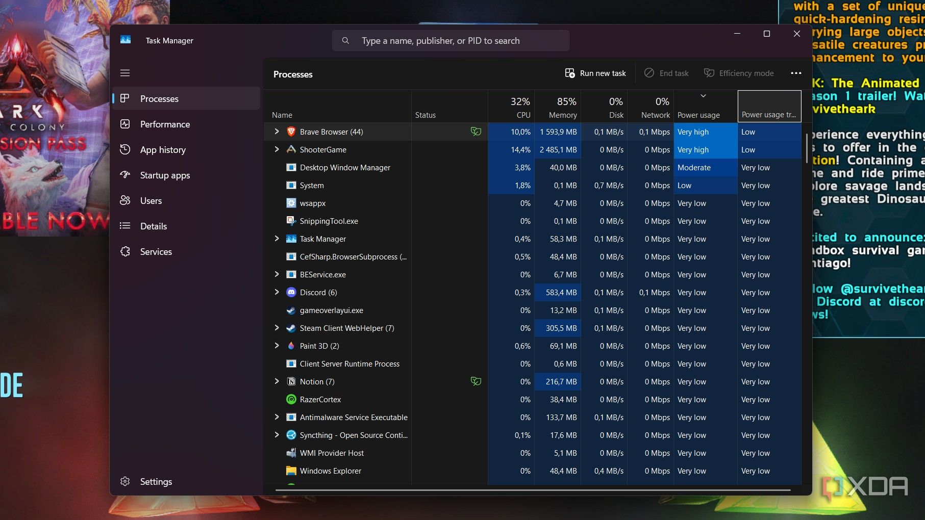Expand the Antimalware Service Executable group
Image resolution: width=925 pixels, height=520 pixels.
277,417
